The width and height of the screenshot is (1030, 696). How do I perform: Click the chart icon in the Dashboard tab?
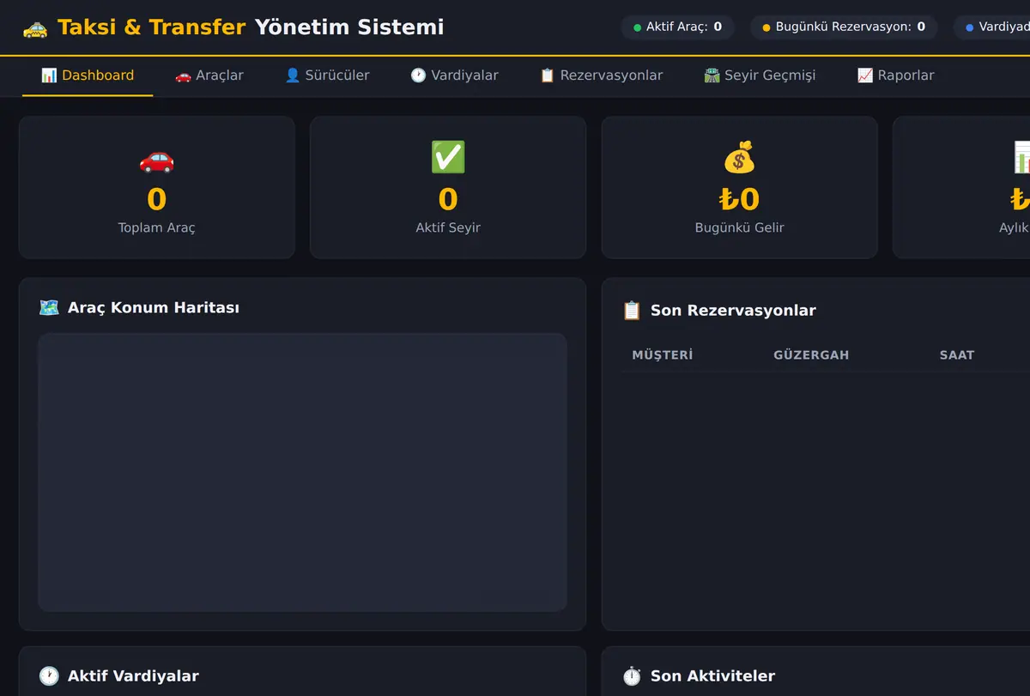(49, 76)
